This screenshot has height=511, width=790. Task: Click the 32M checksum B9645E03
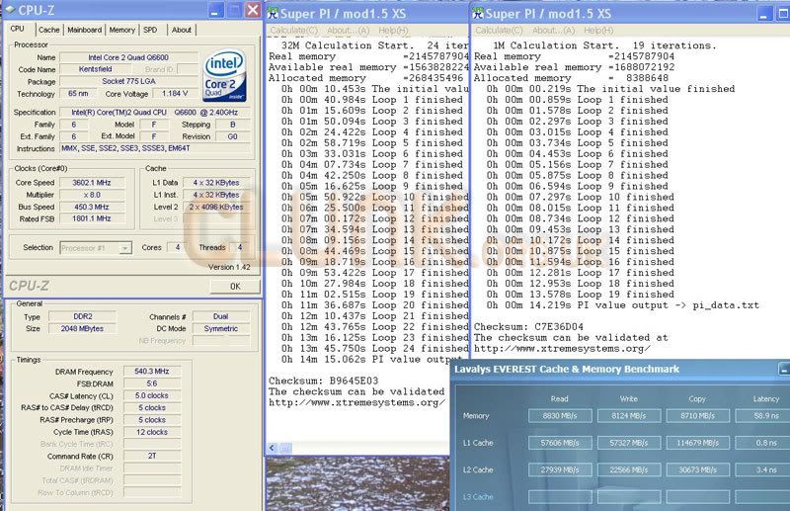pos(354,381)
